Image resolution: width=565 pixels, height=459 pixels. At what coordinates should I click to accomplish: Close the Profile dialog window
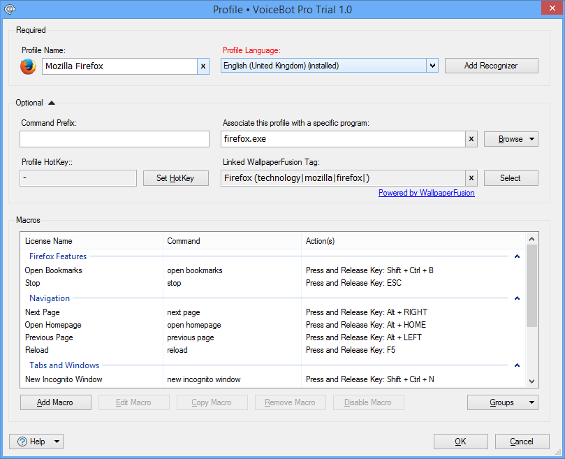pos(552,8)
